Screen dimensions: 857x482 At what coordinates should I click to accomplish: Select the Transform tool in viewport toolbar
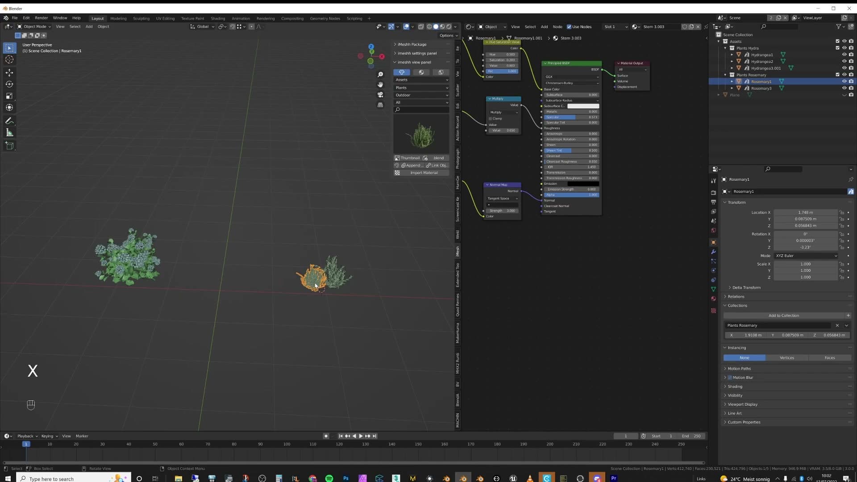point(9,108)
